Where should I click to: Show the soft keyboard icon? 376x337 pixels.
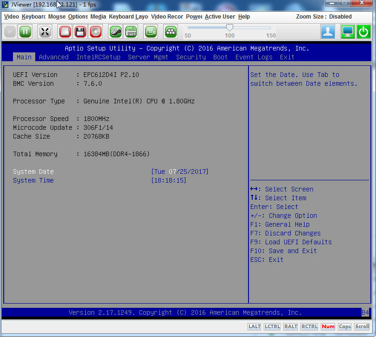131,32
